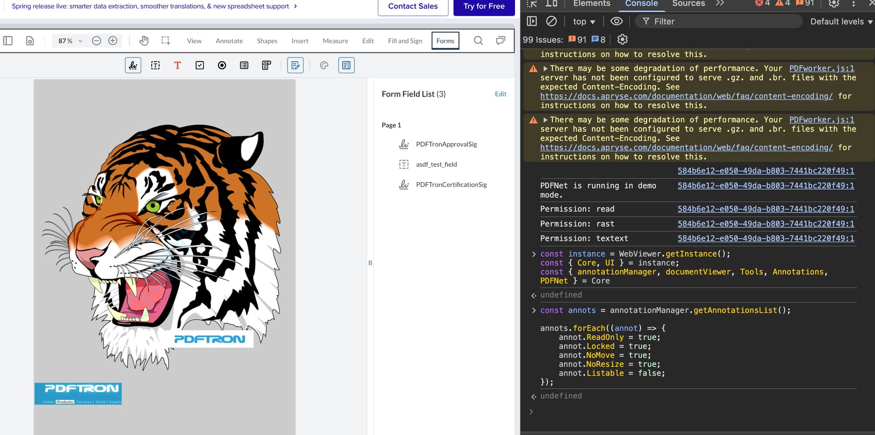875x435 pixels.
Task: Select the text field form tool
Action: coord(155,65)
